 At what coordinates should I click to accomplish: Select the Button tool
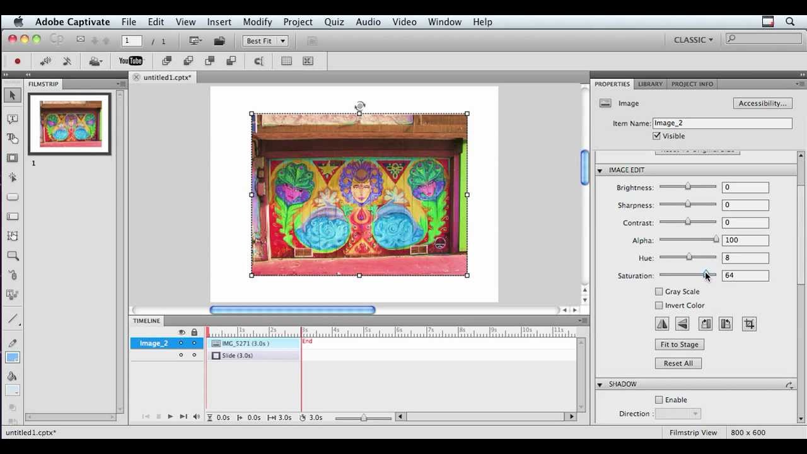tap(12, 197)
